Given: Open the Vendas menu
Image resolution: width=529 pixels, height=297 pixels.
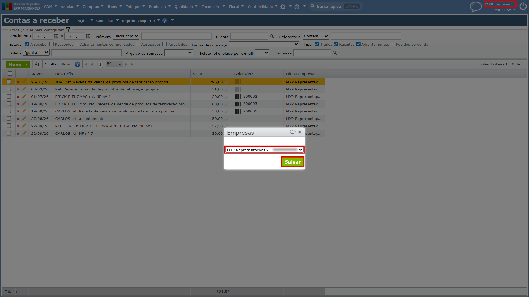Looking at the screenshot, I should [x=70, y=7].
